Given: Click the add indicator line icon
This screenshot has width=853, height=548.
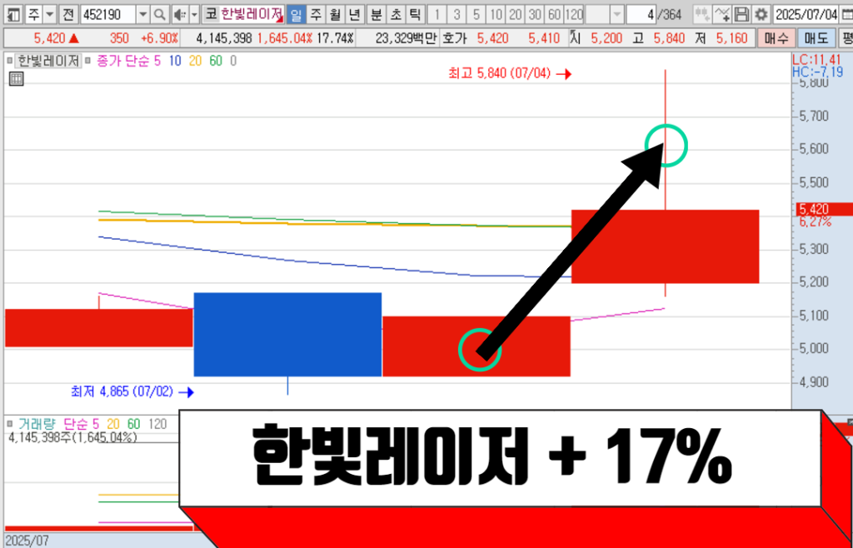Looking at the screenshot, I should click(722, 14).
